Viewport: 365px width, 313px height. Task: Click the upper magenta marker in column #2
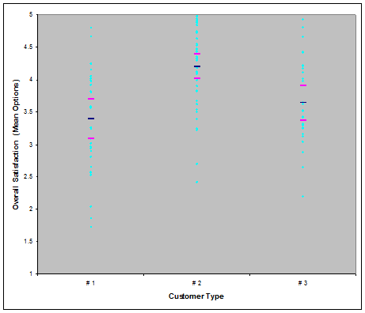[197, 54]
